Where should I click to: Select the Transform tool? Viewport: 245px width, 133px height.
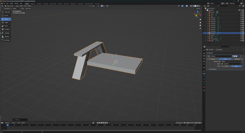pyautogui.click(x=6, y=29)
